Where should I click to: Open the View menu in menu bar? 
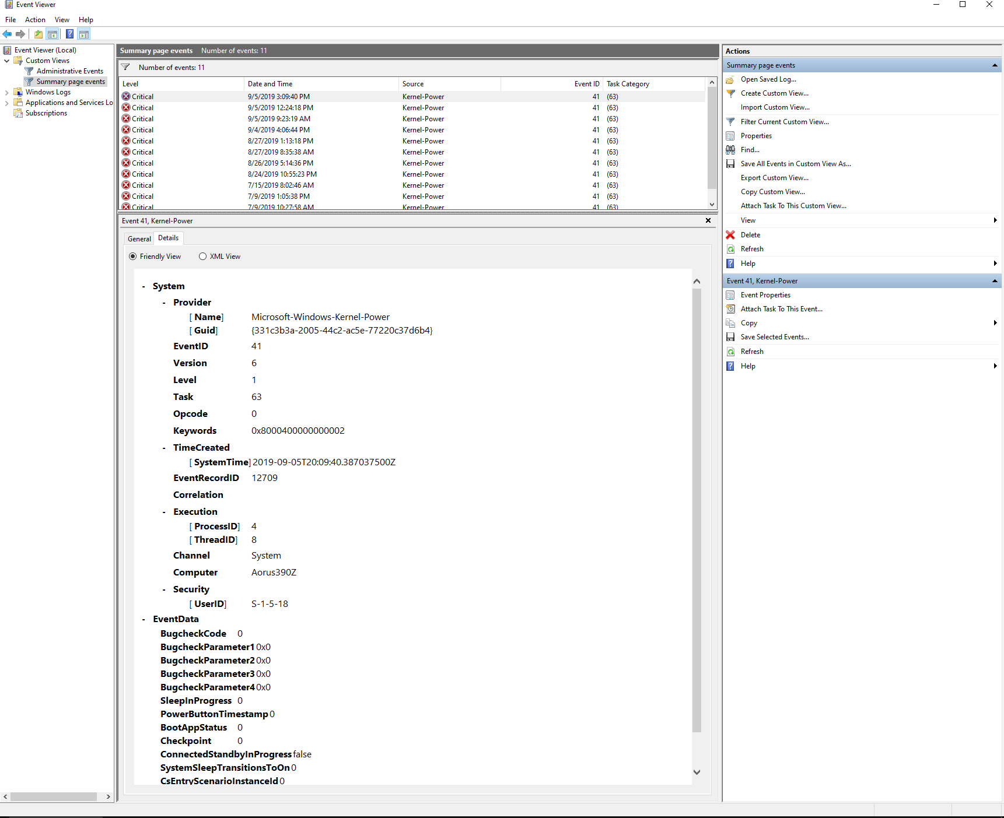coord(62,20)
